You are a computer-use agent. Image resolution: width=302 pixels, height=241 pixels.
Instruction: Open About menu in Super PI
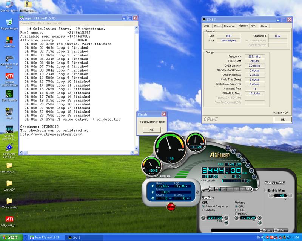pos(44,23)
